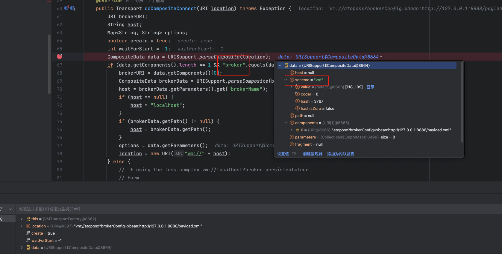Collapse the data root node in popup

[x=280, y=65]
